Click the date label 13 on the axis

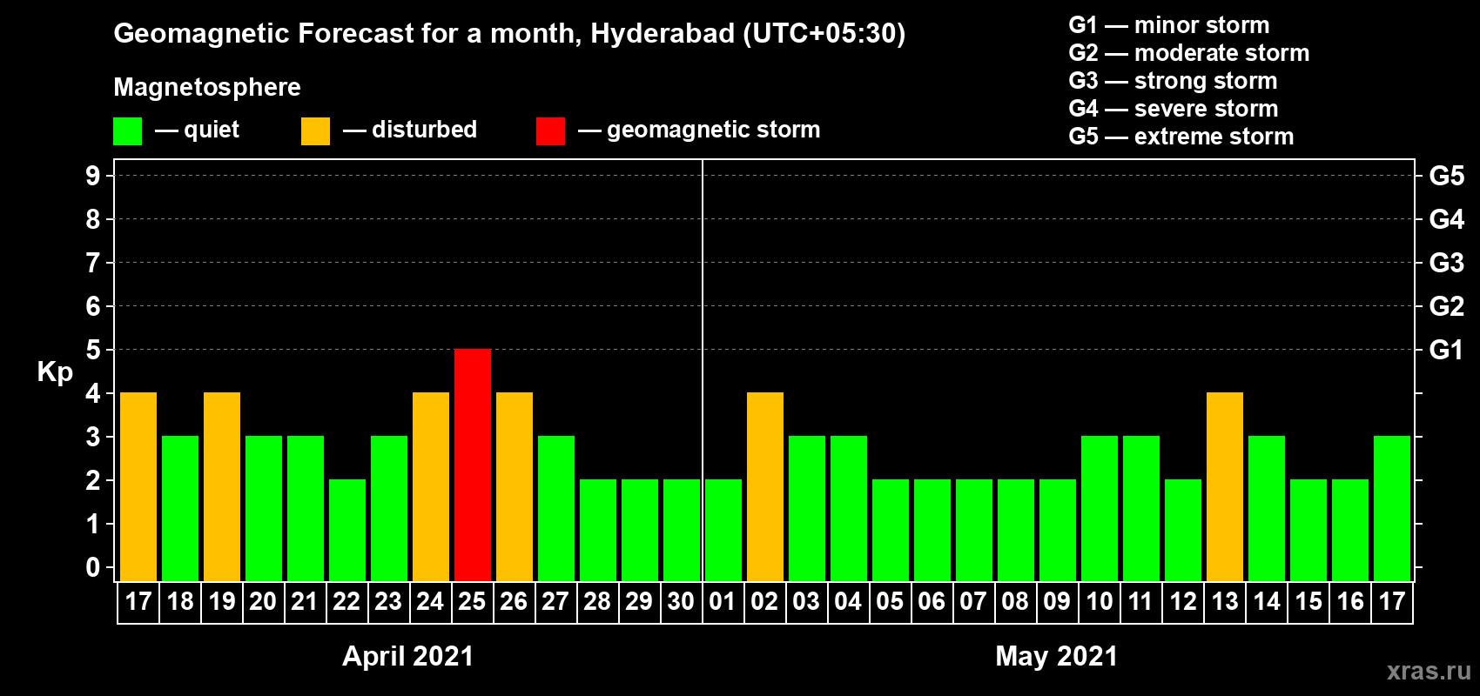(1225, 602)
